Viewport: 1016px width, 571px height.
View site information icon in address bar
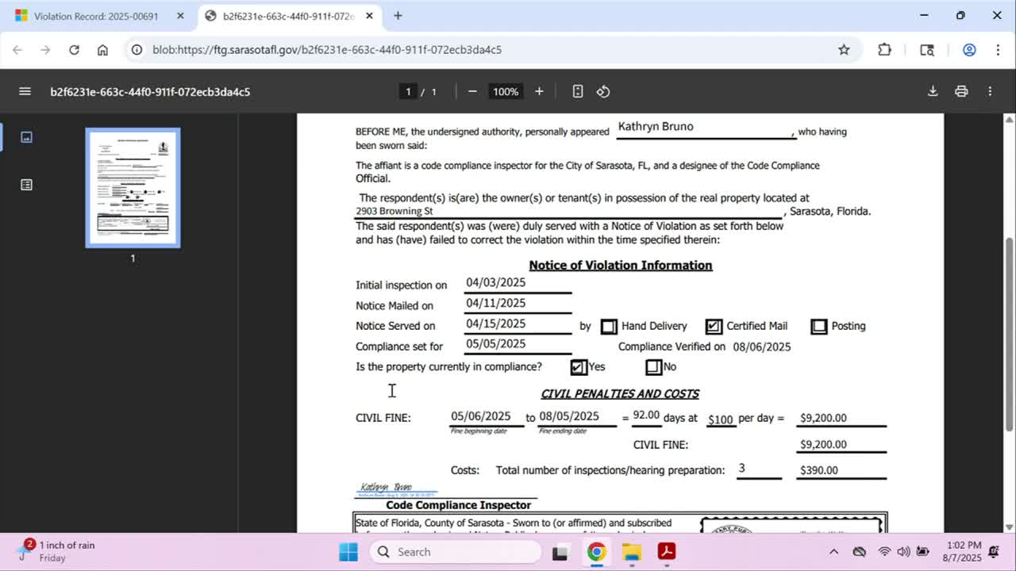pyautogui.click(x=137, y=49)
